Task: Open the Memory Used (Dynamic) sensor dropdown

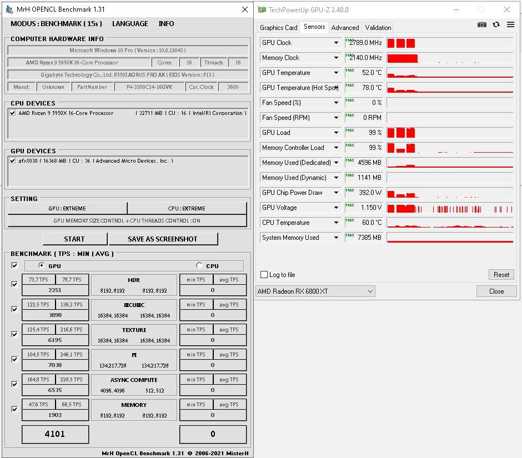Action: tap(336, 178)
